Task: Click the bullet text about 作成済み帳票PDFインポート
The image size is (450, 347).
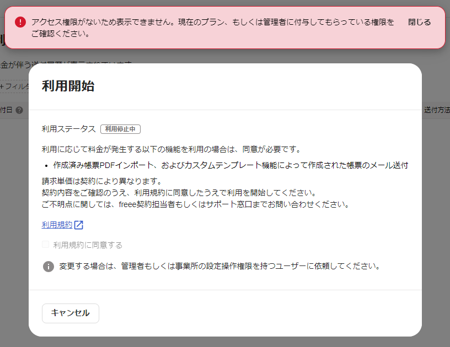Action: click(231, 165)
